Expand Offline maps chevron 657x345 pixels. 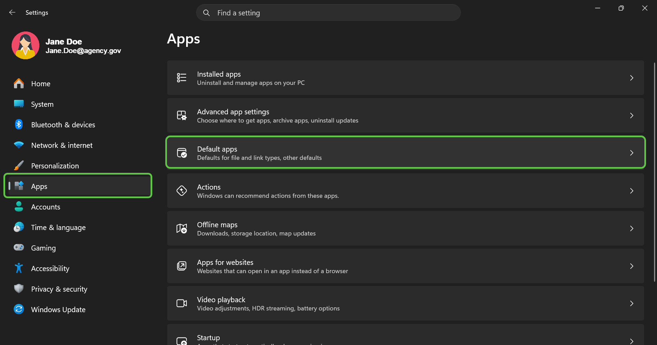(632, 229)
